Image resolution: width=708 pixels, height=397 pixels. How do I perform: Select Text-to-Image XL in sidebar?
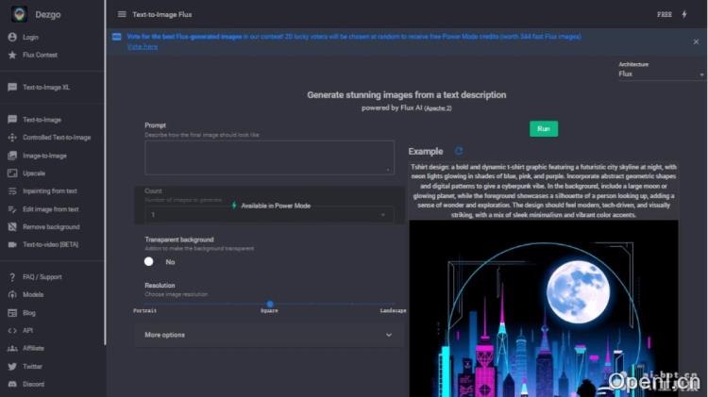pos(46,87)
